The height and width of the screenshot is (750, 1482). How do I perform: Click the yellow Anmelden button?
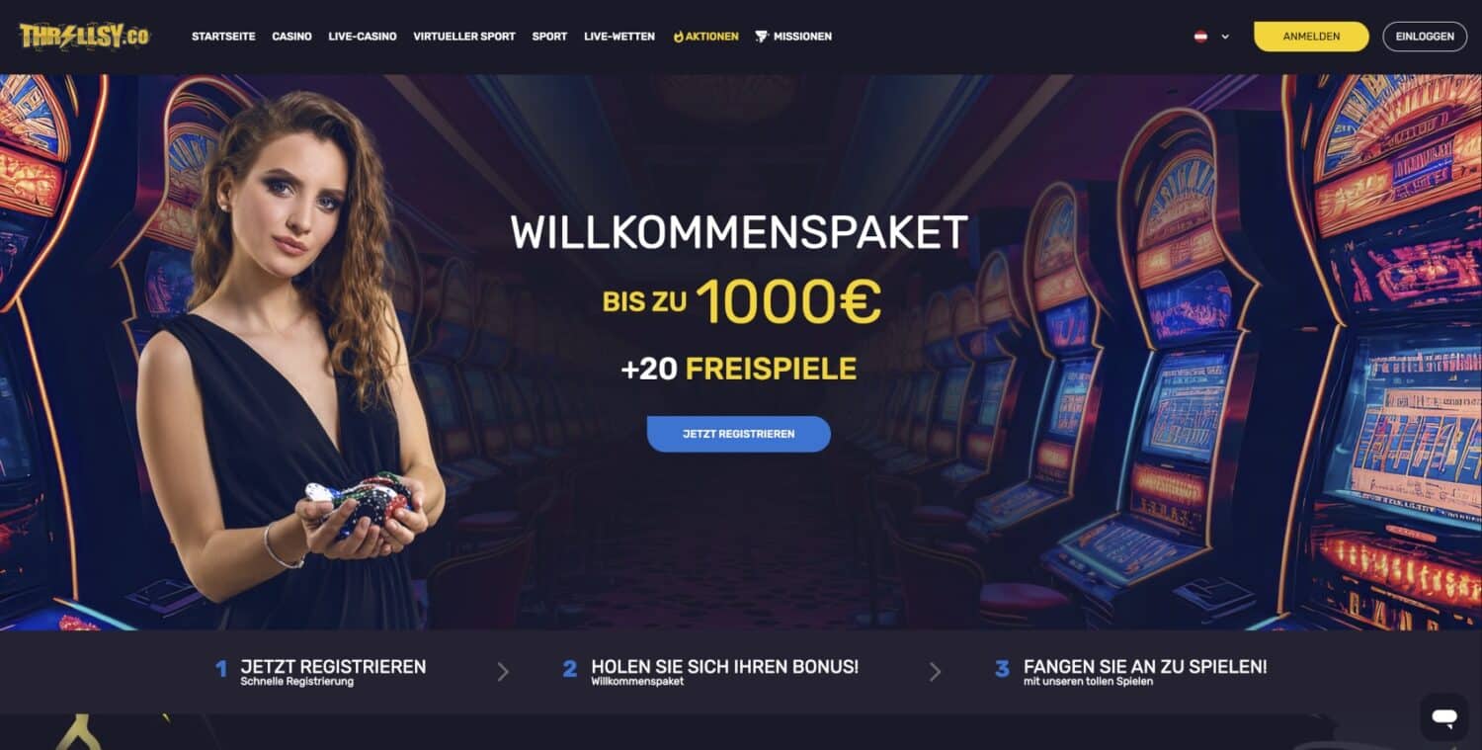click(1311, 37)
